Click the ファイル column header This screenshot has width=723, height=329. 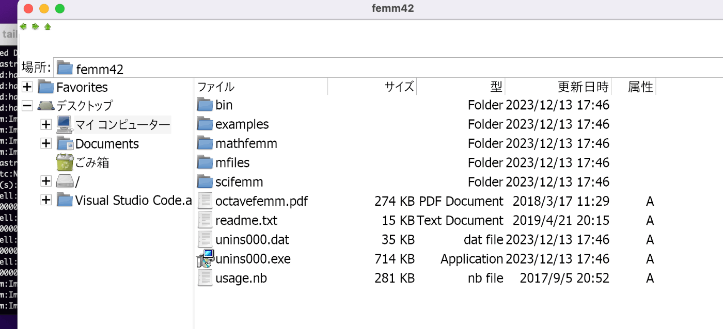click(216, 87)
